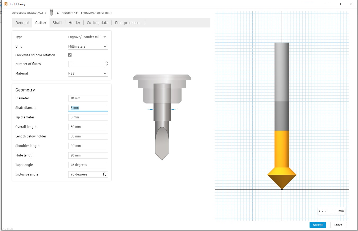This screenshot has width=358, height=231.
Task: Click the Diameter input field
Action: tap(88, 98)
